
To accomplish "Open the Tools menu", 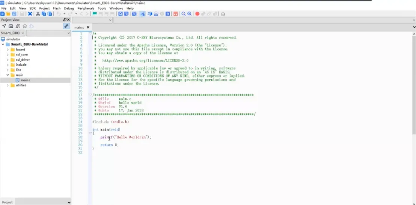I will [x=102, y=9].
